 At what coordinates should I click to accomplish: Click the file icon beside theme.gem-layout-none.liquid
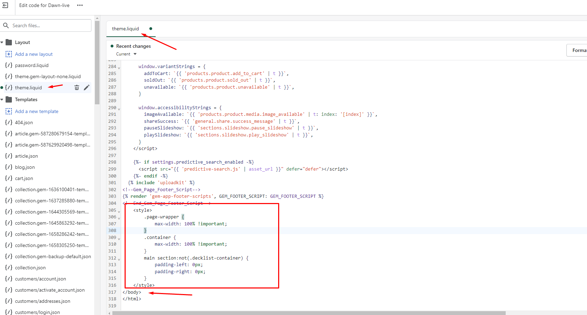[9, 76]
